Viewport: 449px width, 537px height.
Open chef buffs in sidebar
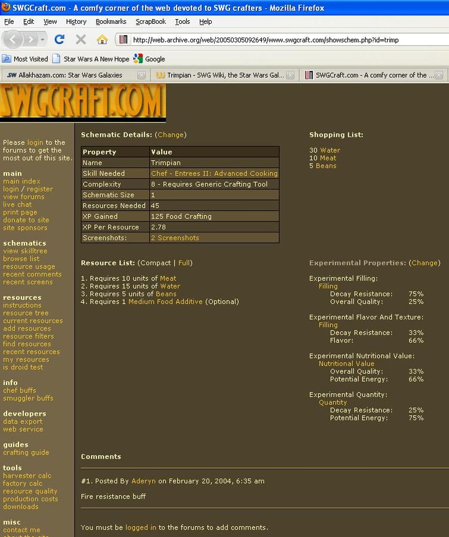tap(19, 391)
